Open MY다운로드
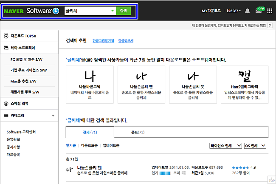This screenshot has height=184, width=276. [211, 11]
